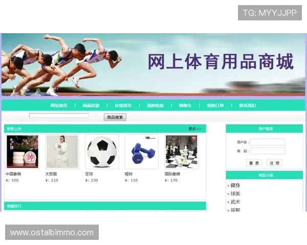307x245 pixels.
Task: Focus the 用户名 username field
Action: coord(268,142)
